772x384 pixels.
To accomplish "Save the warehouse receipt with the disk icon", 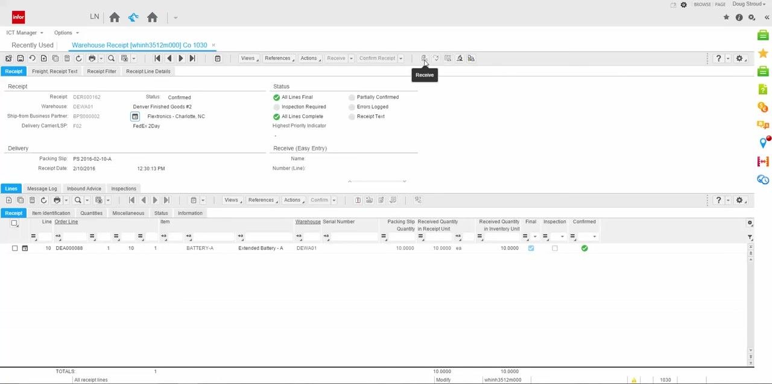I will (20, 58).
